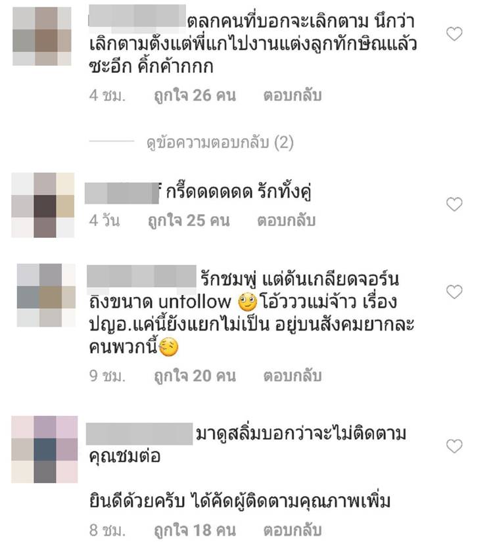
Task: Like the comment with 26 likes
Action: (454, 34)
